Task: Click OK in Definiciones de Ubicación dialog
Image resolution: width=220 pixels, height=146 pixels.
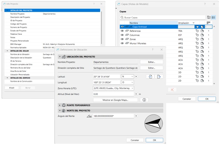Action: [154, 140]
